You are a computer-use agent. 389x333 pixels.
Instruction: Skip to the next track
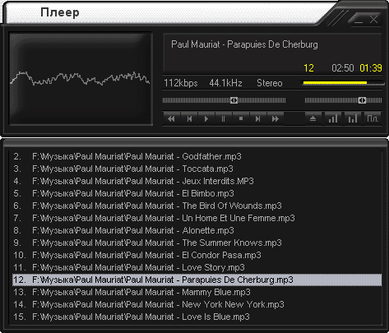coord(258,118)
